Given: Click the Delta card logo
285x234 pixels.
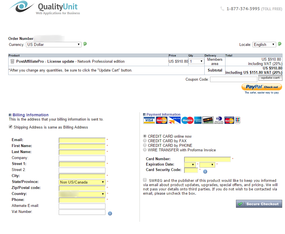Looking at the screenshot, I should [174, 120].
